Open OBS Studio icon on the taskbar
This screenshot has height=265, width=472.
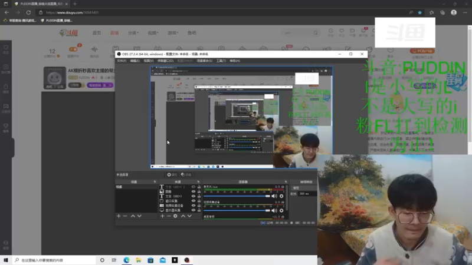187,260
